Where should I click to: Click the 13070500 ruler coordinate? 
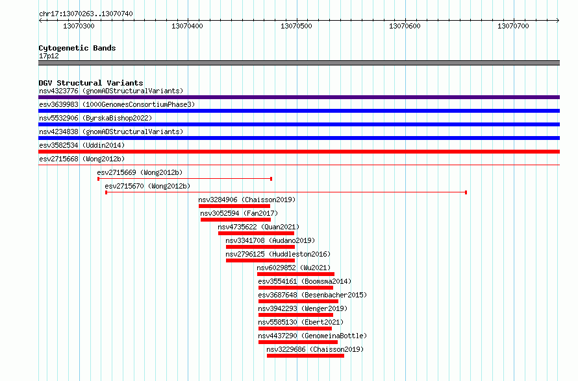pos(296,26)
